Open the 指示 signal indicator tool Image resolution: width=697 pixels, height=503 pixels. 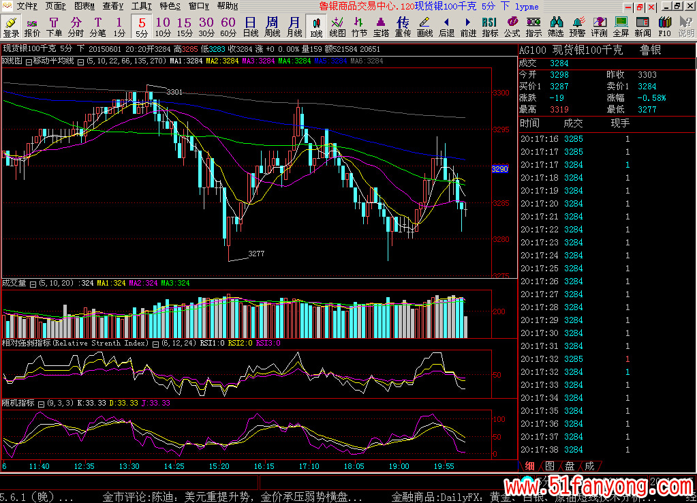533,27
